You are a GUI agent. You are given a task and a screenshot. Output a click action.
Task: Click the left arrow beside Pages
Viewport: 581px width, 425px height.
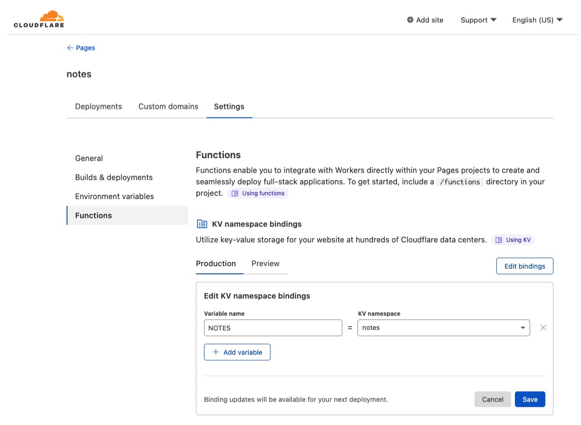tap(70, 48)
